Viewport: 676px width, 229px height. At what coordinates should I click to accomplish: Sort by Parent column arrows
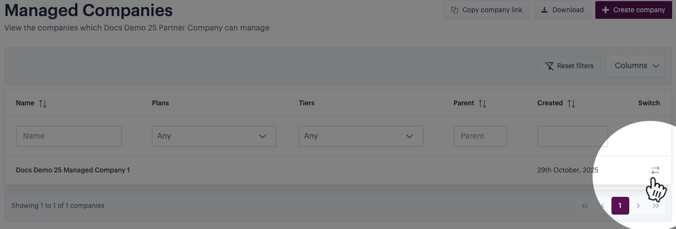[482, 103]
